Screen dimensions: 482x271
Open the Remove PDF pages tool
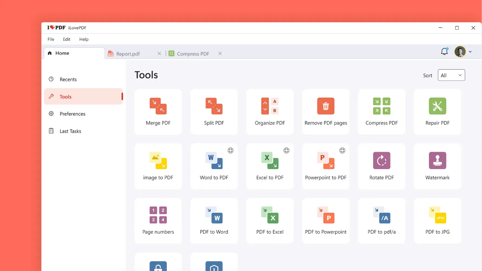coord(325,112)
